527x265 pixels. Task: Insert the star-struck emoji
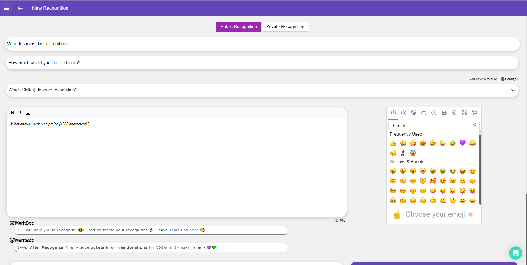tap(453, 181)
